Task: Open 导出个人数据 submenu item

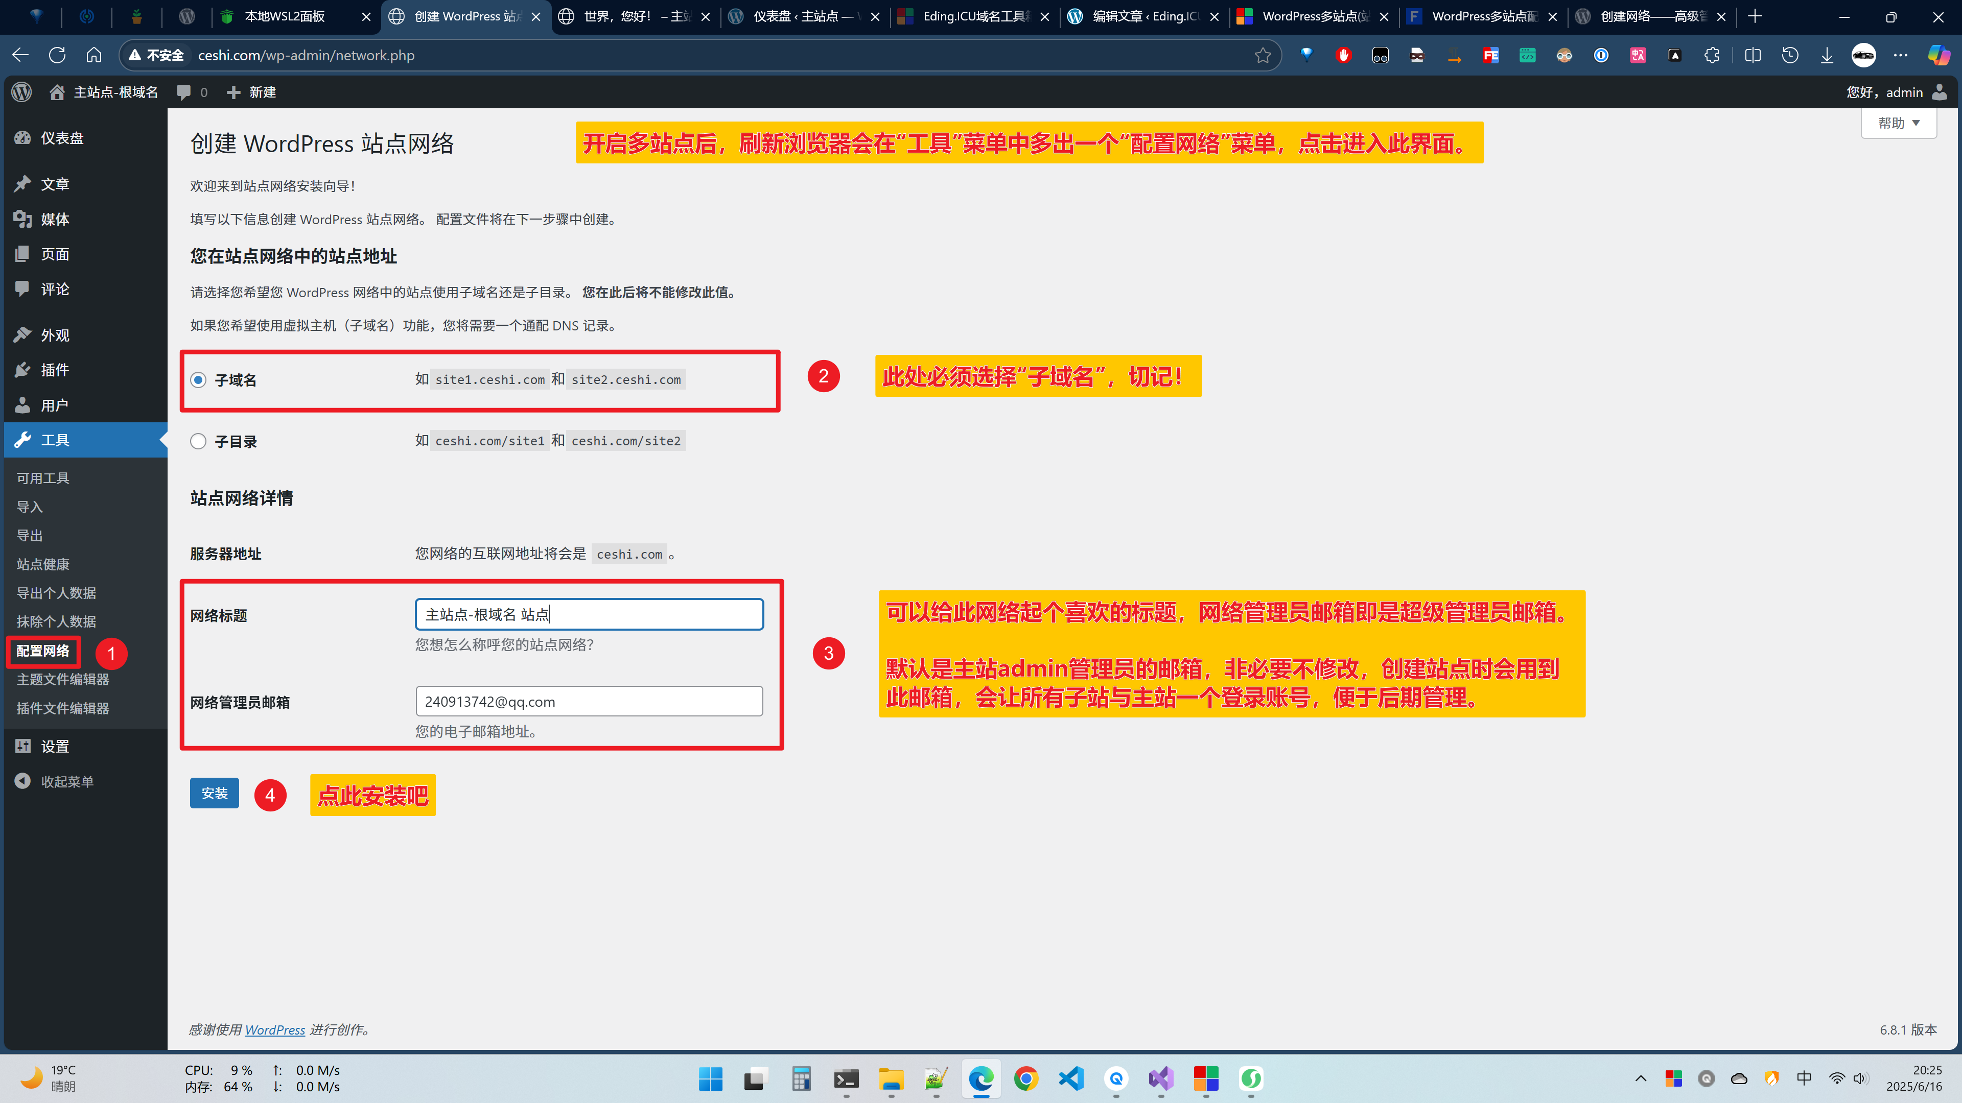Action: (x=56, y=593)
